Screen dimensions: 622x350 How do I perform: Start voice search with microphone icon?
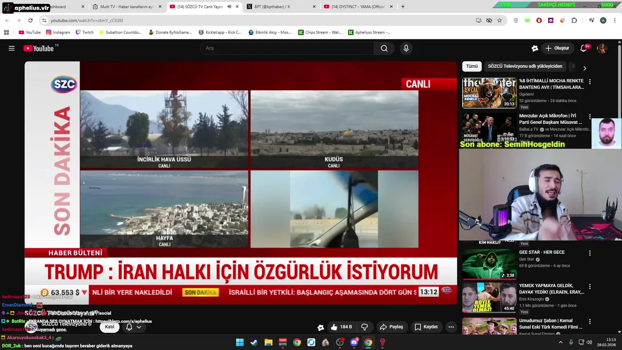406,48
